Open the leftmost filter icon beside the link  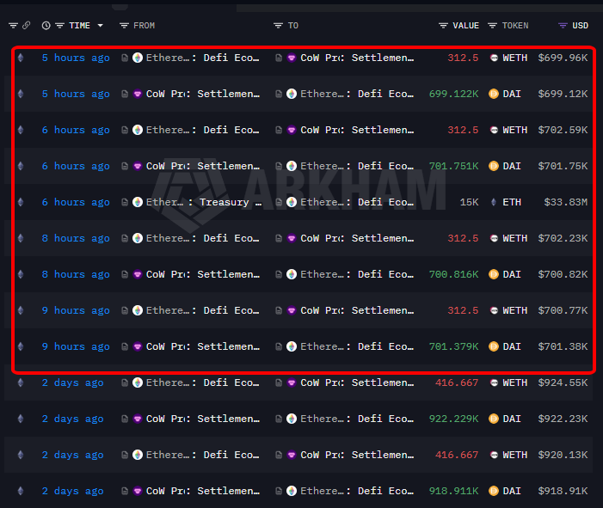point(14,26)
